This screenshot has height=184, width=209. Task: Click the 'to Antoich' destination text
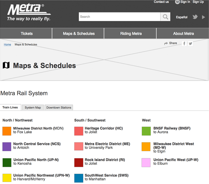tap(21, 148)
